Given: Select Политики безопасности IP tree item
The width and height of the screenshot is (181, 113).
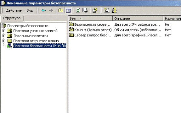Looking at the screenshot, I should 40,46.
